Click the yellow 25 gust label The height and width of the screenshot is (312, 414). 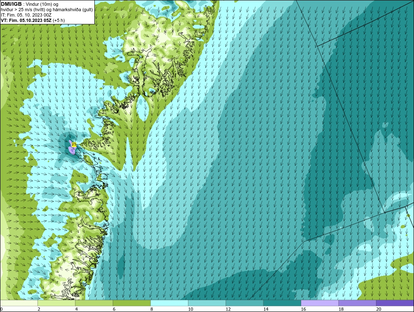click(74, 144)
